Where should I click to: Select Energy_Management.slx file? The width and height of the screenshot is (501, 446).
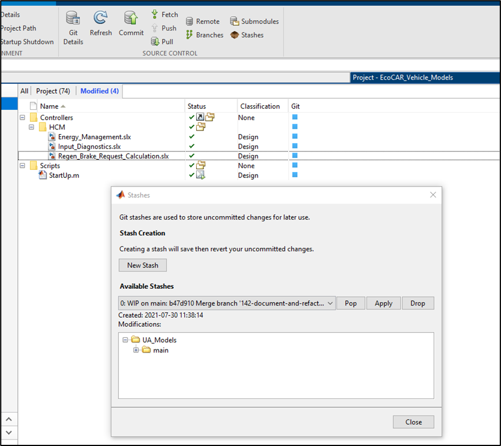tap(94, 137)
